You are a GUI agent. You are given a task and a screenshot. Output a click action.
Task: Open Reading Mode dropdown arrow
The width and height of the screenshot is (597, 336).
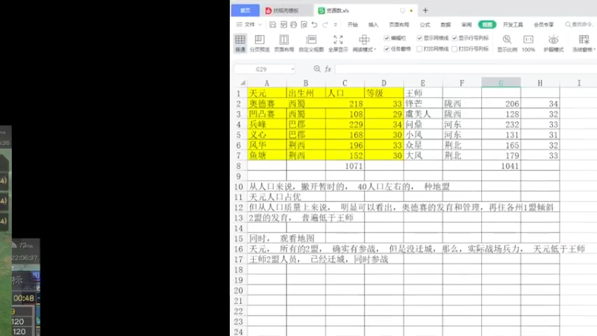point(375,49)
